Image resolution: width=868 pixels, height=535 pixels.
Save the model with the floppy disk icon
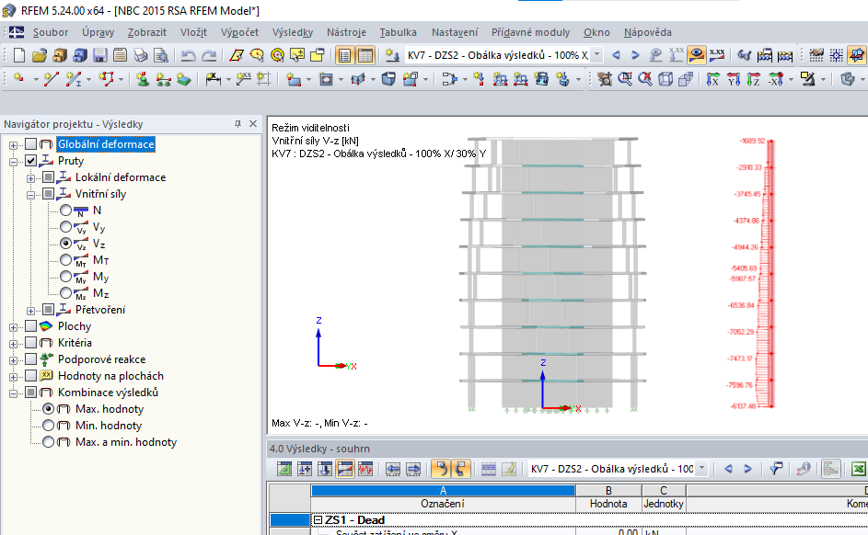click(x=100, y=55)
